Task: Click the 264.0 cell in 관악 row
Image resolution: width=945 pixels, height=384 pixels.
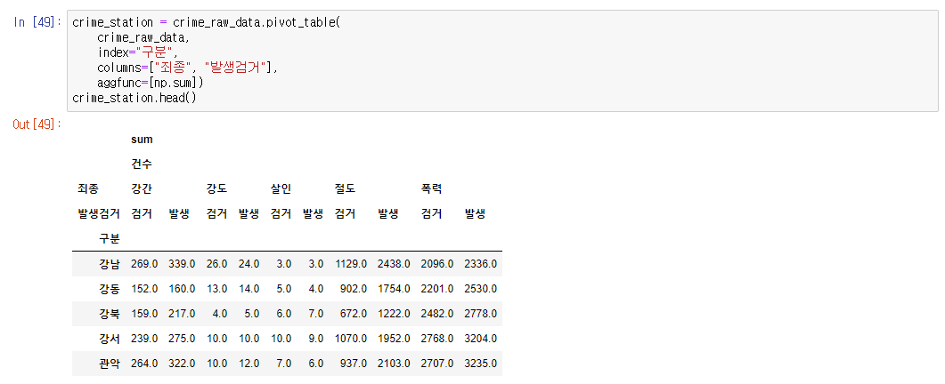Action: [144, 364]
